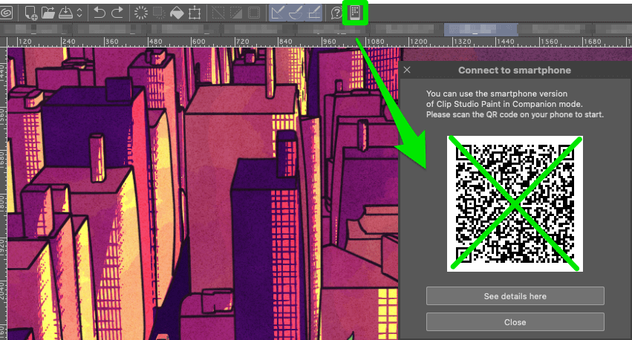Expand the save options arrows
Viewport: 632px width, 340px height.
(x=79, y=13)
